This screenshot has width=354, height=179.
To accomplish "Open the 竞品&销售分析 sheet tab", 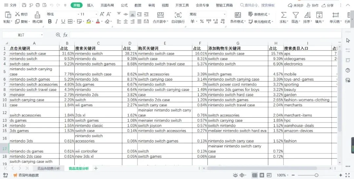I will coord(49,168).
